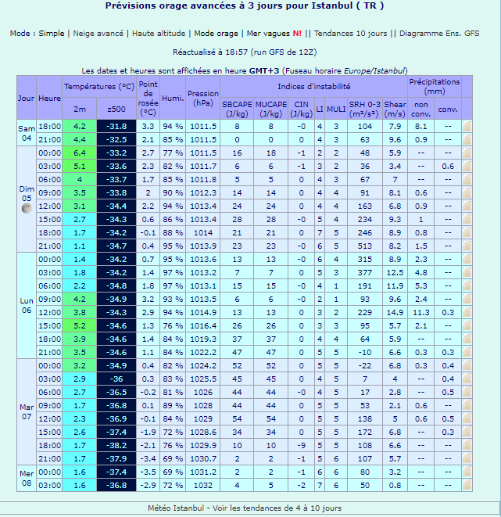Open the sounding icon for Mar 07 21:00
Image resolution: width=501 pixels, height=517 pixels.
tap(467, 458)
